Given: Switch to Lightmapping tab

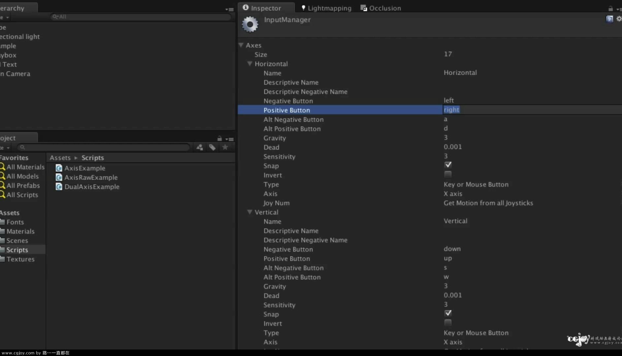Looking at the screenshot, I should (x=325, y=8).
